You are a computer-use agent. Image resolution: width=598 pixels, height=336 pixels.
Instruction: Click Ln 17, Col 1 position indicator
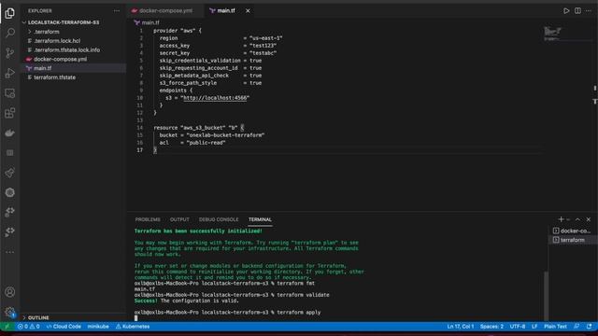(x=461, y=327)
